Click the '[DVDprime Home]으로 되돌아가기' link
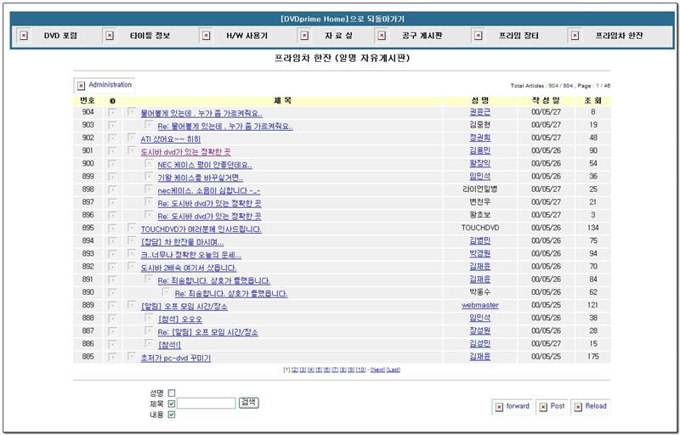 click(343, 19)
